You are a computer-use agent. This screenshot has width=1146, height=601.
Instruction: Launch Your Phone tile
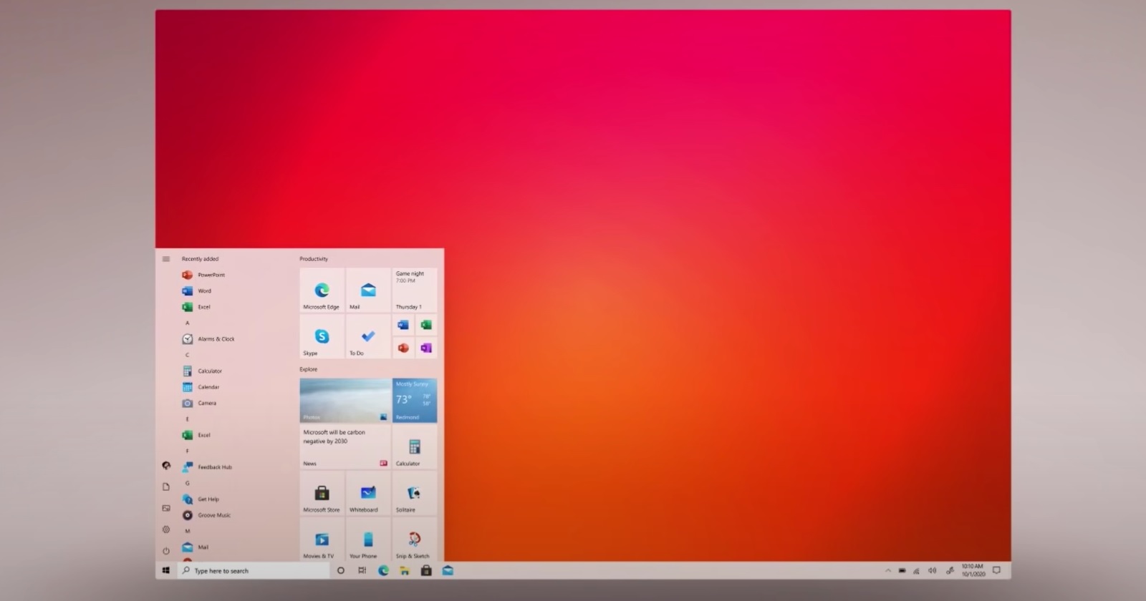(368, 539)
